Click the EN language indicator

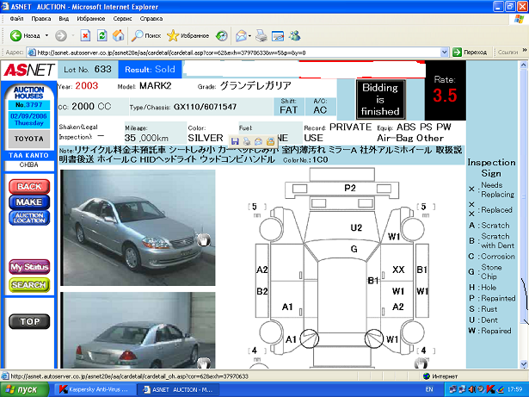[x=429, y=389]
